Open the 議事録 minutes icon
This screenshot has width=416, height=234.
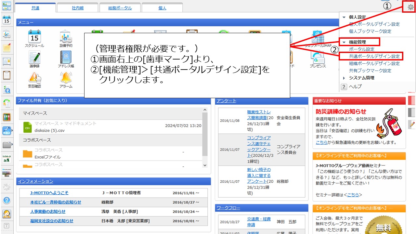click(34, 57)
